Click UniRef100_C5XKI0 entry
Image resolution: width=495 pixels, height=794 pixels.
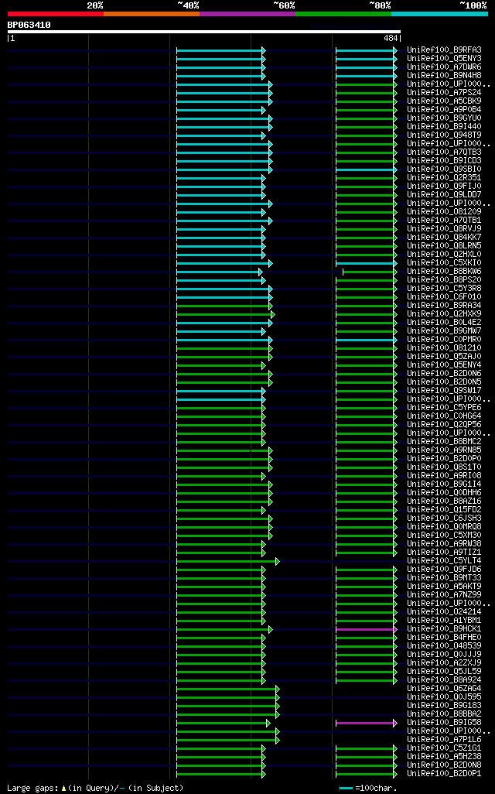tap(445, 263)
